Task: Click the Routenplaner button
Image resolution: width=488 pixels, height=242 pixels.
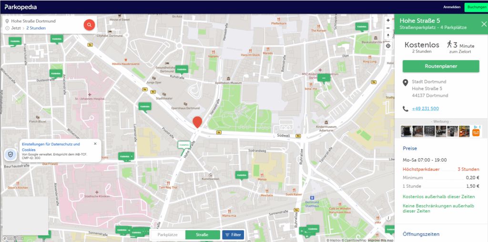Action: pyautogui.click(x=440, y=66)
